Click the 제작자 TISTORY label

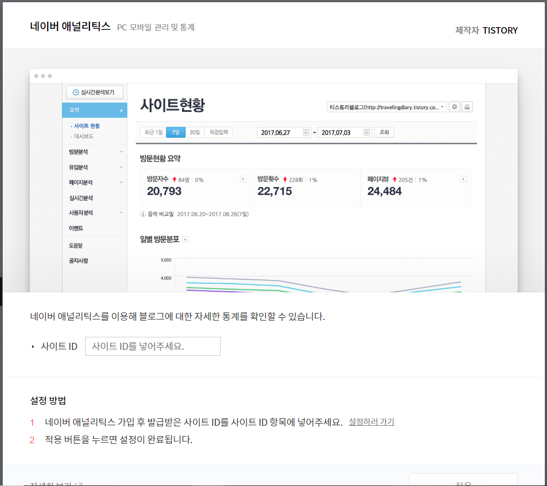pyautogui.click(x=486, y=30)
